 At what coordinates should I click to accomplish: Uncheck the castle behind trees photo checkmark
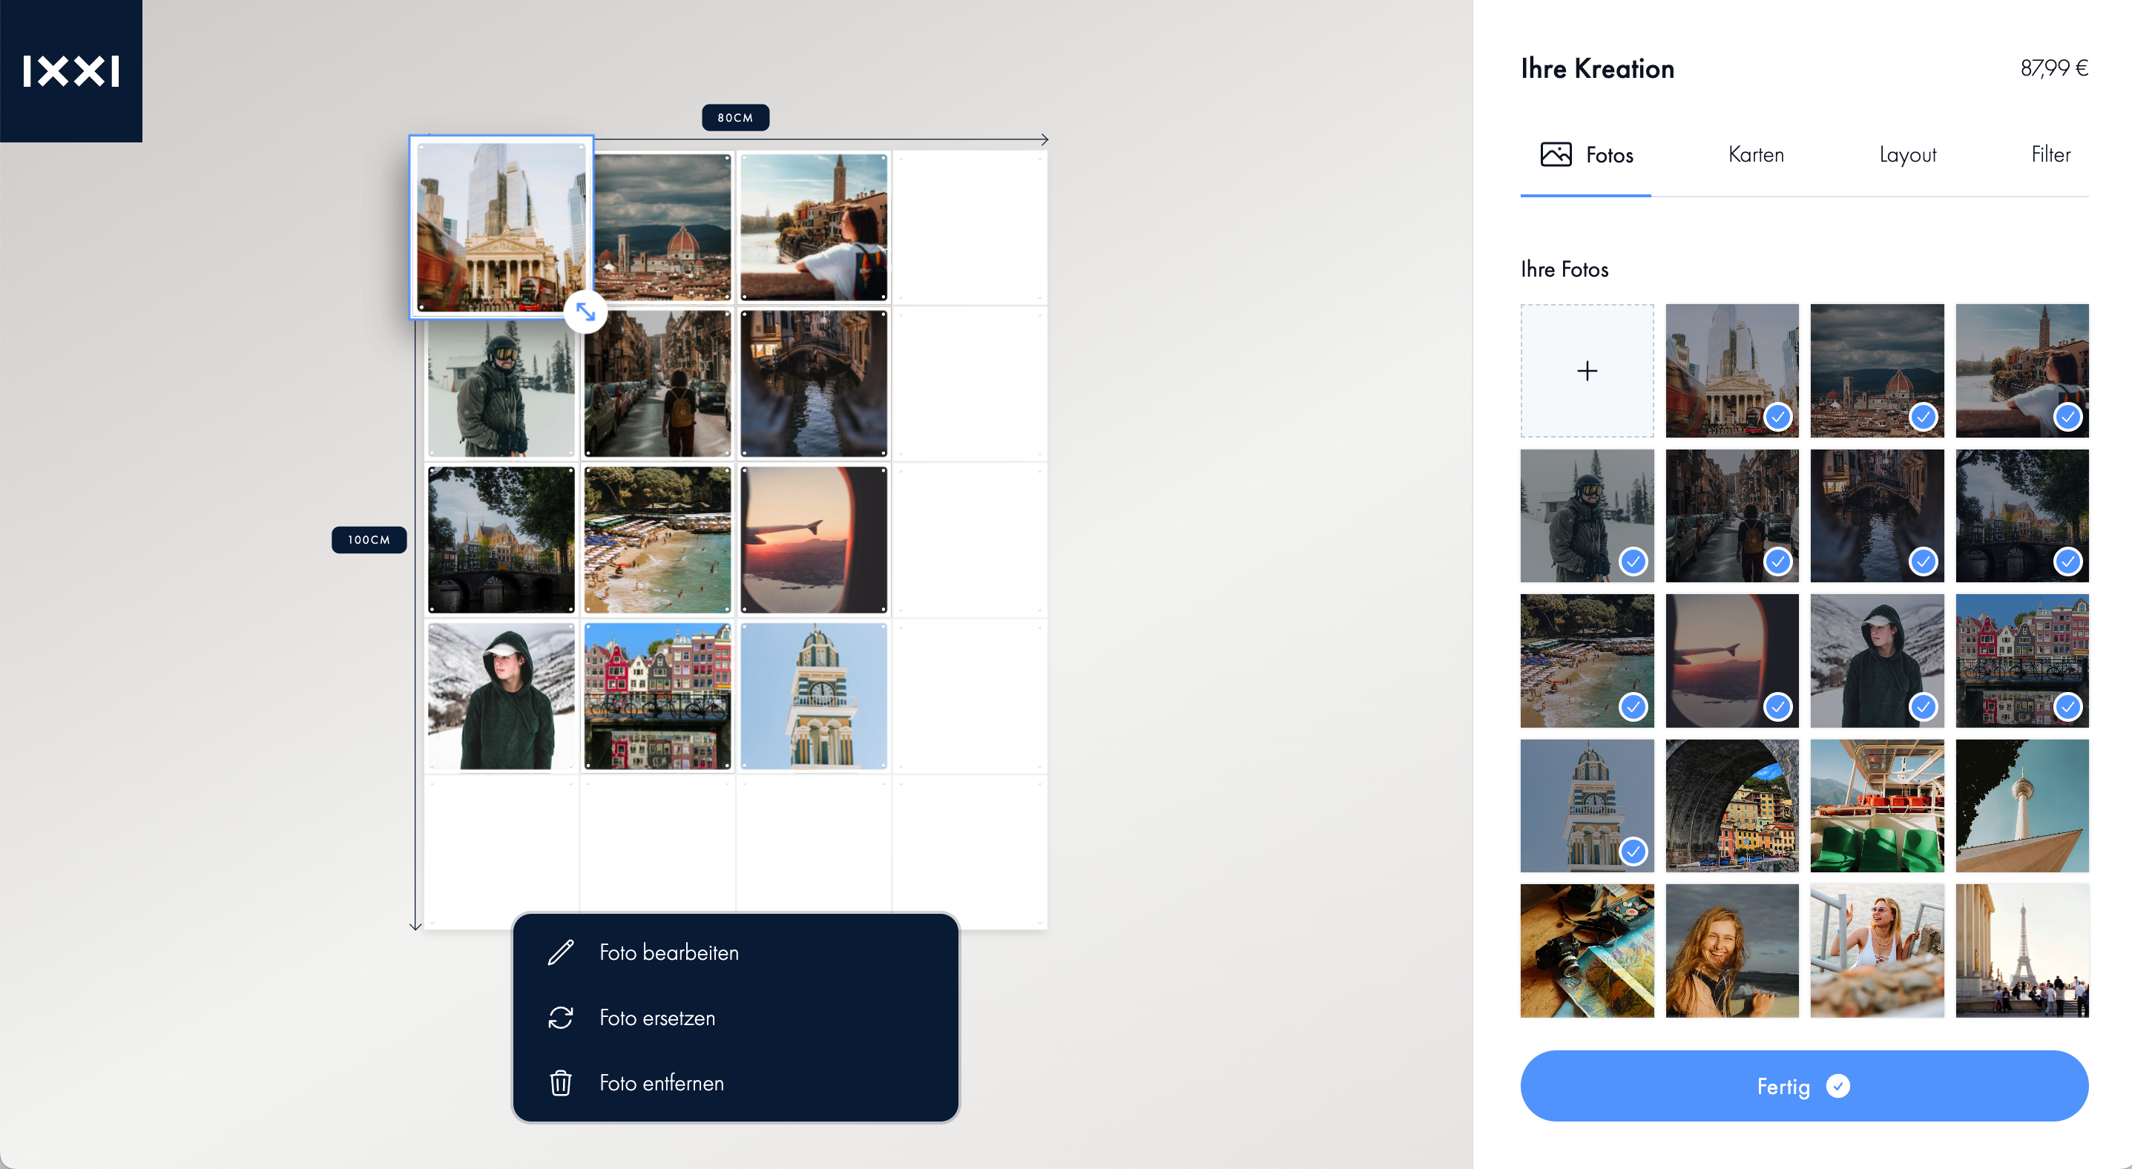[2067, 562]
